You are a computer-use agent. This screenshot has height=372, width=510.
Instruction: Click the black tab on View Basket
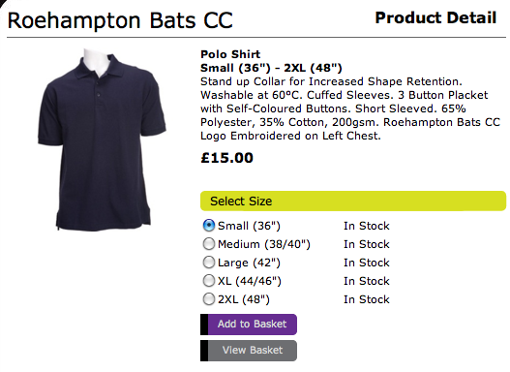pyautogui.click(x=204, y=351)
